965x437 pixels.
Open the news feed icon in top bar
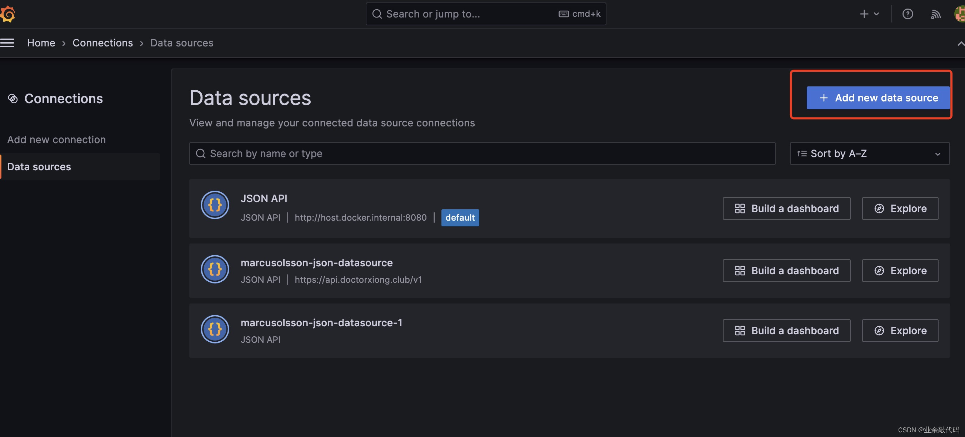tap(935, 14)
